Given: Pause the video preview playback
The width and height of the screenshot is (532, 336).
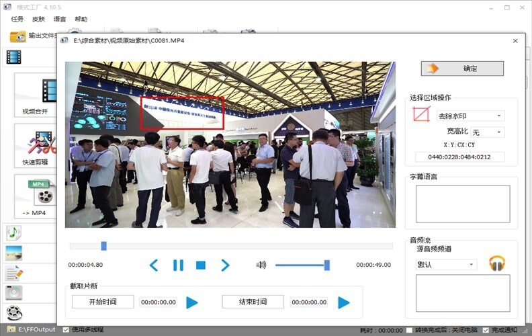Looking at the screenshot, I should tap(178, 265).
